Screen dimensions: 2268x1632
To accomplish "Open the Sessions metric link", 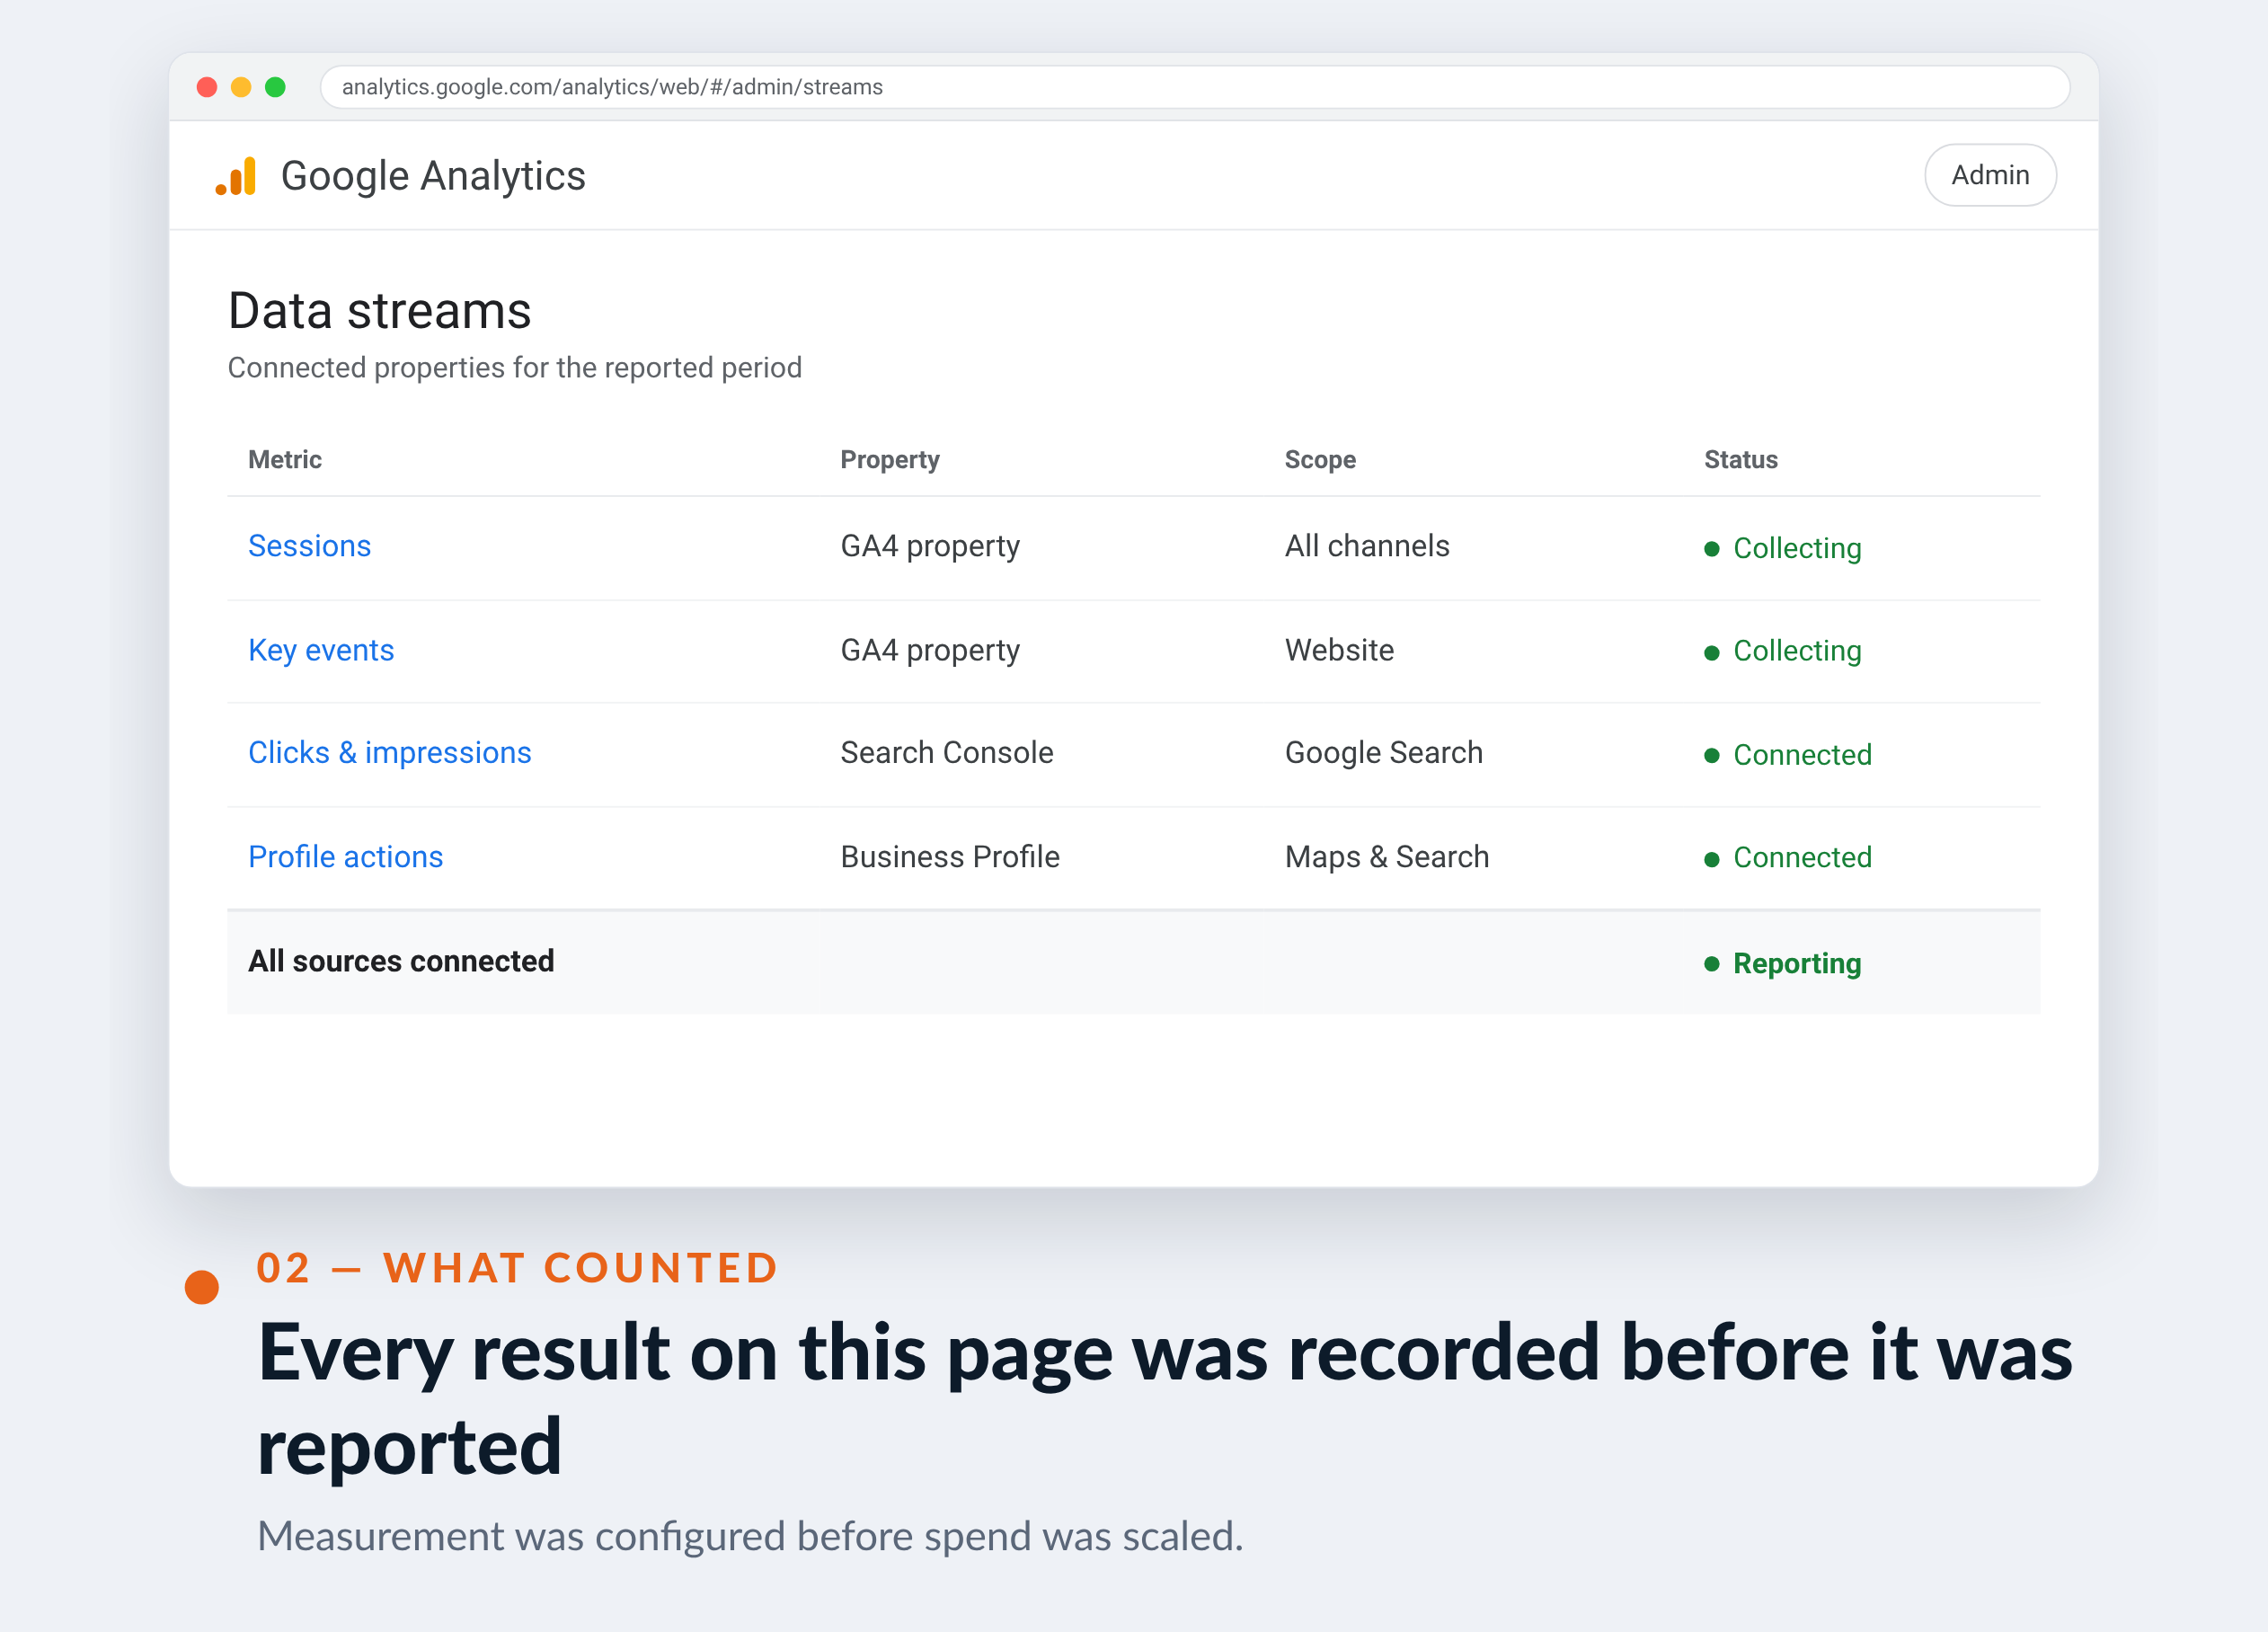I will (x=309, y=546).
